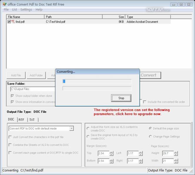Select Default the page size radio
This screenshot has height=175, width=195.
tap(150, 128)
